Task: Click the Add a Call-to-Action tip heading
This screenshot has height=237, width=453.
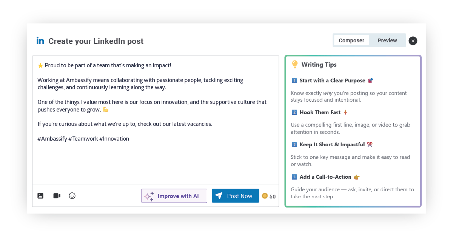Action: pos(326,177)
